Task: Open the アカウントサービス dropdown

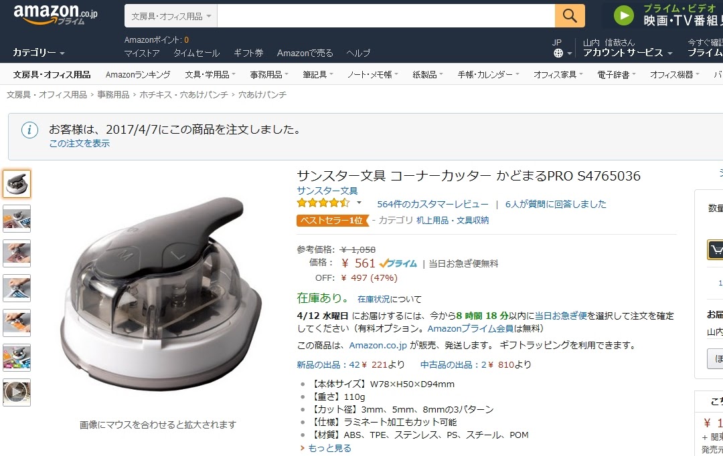Action: point(627,53)
